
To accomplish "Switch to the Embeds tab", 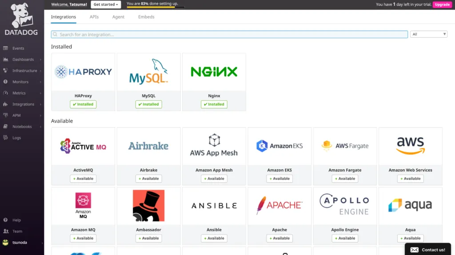I will 146,17.
